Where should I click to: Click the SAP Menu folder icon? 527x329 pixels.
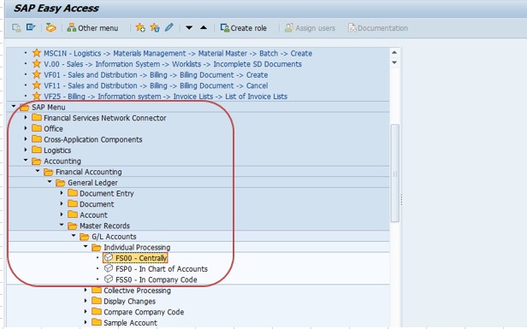pyautogui.click(x=25, y=108)
